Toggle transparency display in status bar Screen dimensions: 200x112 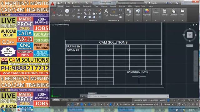click(x=82, y=105)
